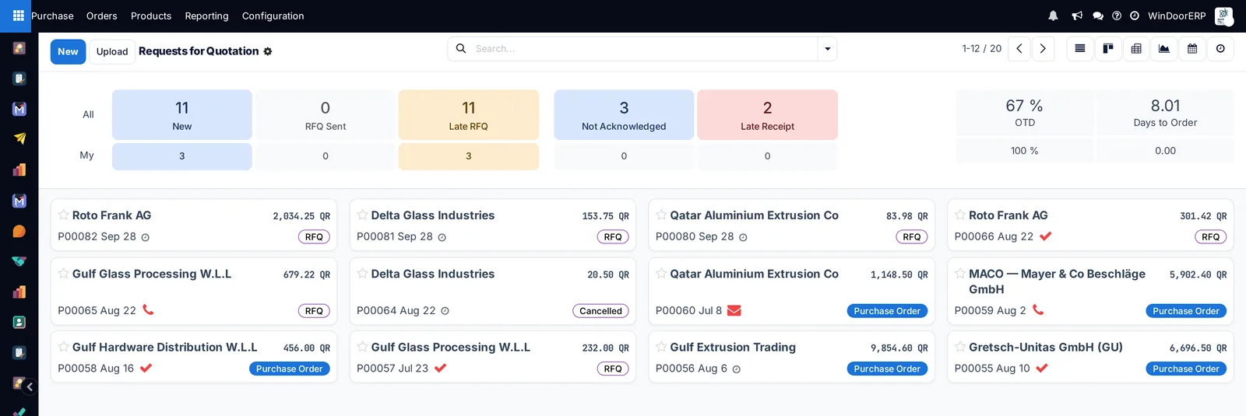Open the activities clock in top bar

click(x=1135, y=16)
